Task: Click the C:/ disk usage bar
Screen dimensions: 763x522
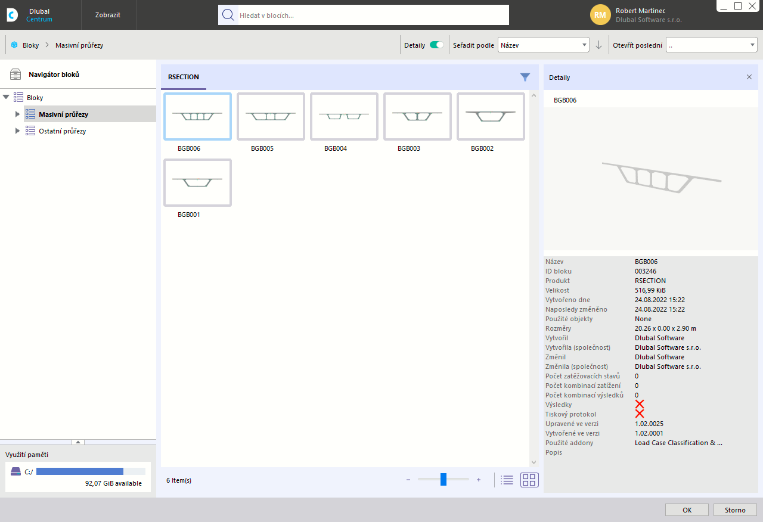Action: 91,471
